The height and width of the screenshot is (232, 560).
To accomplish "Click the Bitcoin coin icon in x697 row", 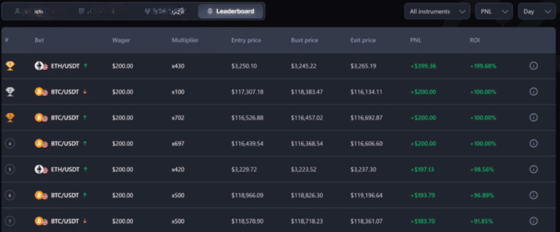I will pos(38,143).
